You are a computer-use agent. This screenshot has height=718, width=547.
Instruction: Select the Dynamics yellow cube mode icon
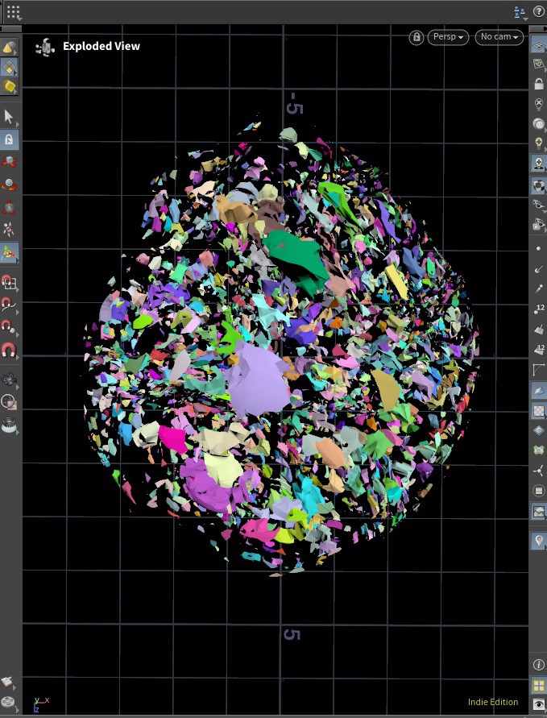coord(9,86)
